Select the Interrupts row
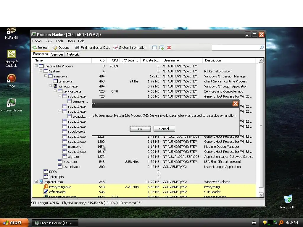This screenshot has height=227, width=303. click(144, 177)
